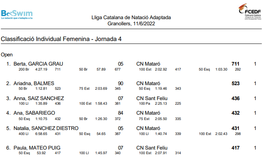
Task: Click Ana, SABARIEGO name
Action: tap(34, 113)
